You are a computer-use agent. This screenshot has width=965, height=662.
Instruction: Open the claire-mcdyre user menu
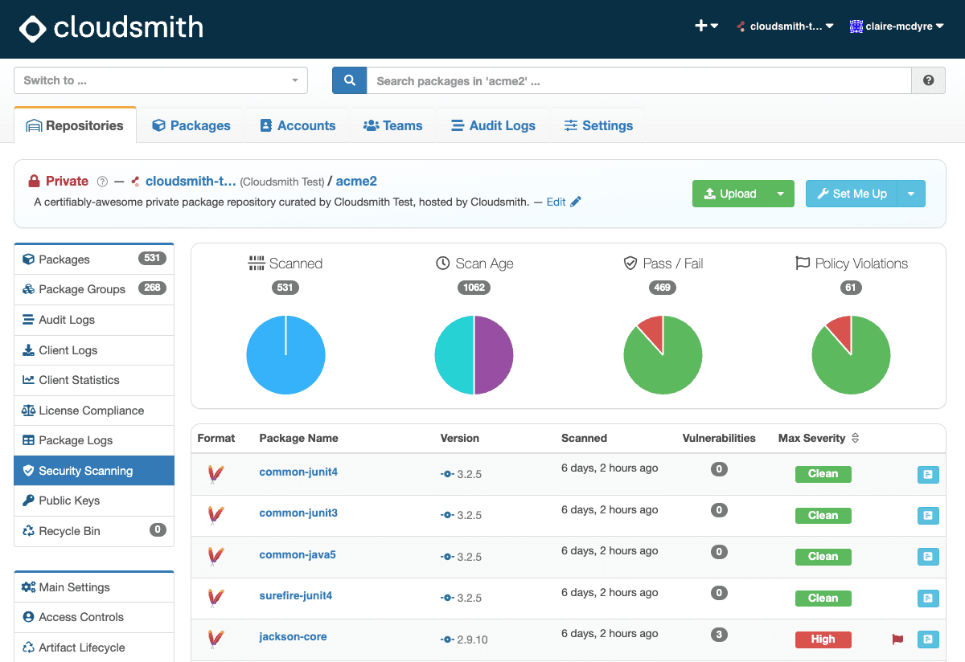(897, 27)
